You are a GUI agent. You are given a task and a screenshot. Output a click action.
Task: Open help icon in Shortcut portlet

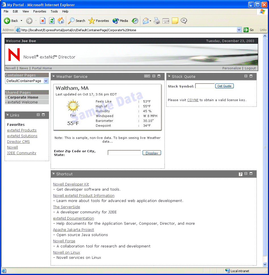click(240, 174)
